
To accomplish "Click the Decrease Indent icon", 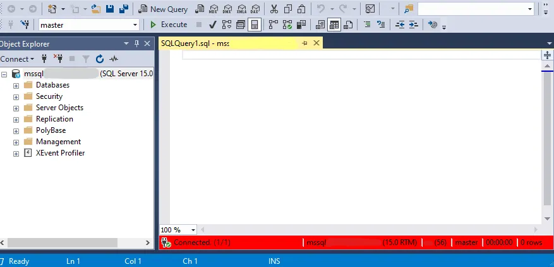I will [x=399, y=25].
